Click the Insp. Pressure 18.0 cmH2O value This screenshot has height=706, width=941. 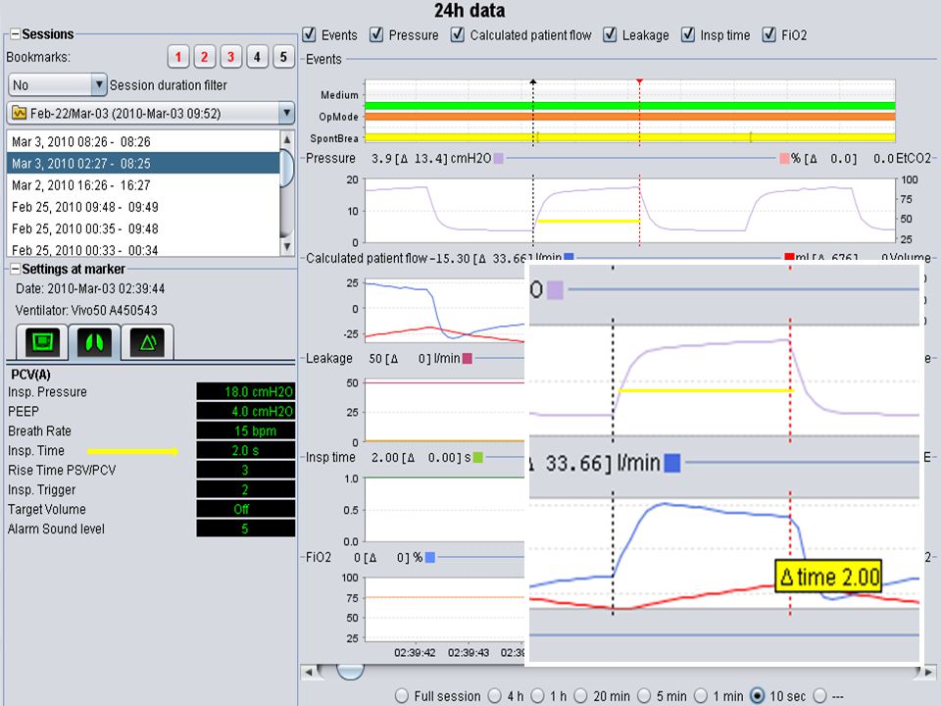(x=246, y=391)
